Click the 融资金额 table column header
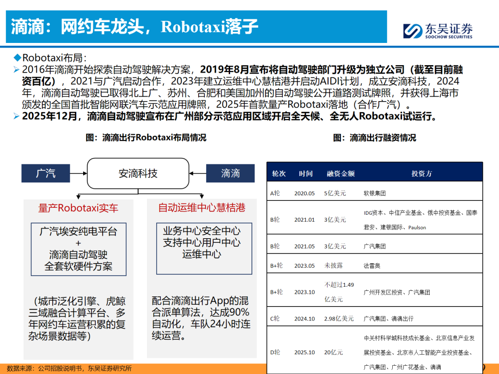 [341, 174]
